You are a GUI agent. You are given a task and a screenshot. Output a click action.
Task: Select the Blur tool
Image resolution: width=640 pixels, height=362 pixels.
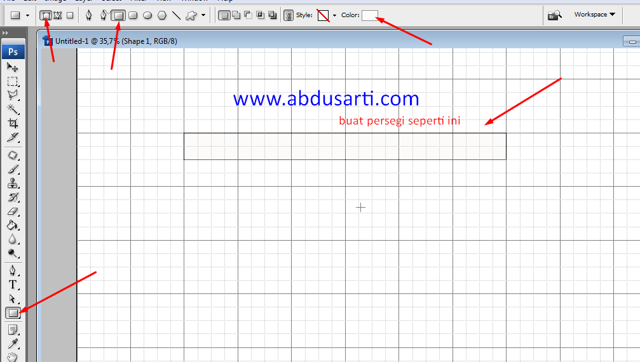click(13, 239)
